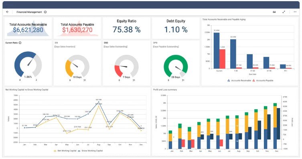Toggle the Net Working Capital legend entry
Image resolution: width=302 pixels, height=159 pixels.
coord(65,151)
